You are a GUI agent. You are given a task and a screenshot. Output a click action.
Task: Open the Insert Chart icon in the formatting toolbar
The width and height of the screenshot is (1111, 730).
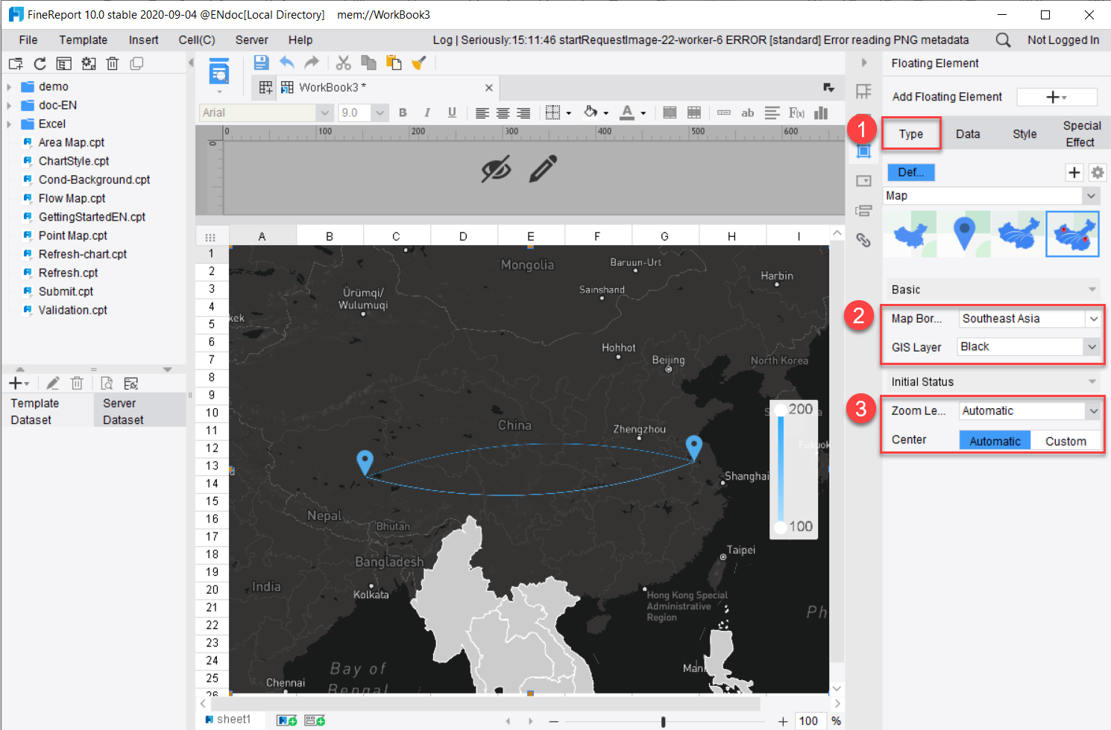(821, 112)
